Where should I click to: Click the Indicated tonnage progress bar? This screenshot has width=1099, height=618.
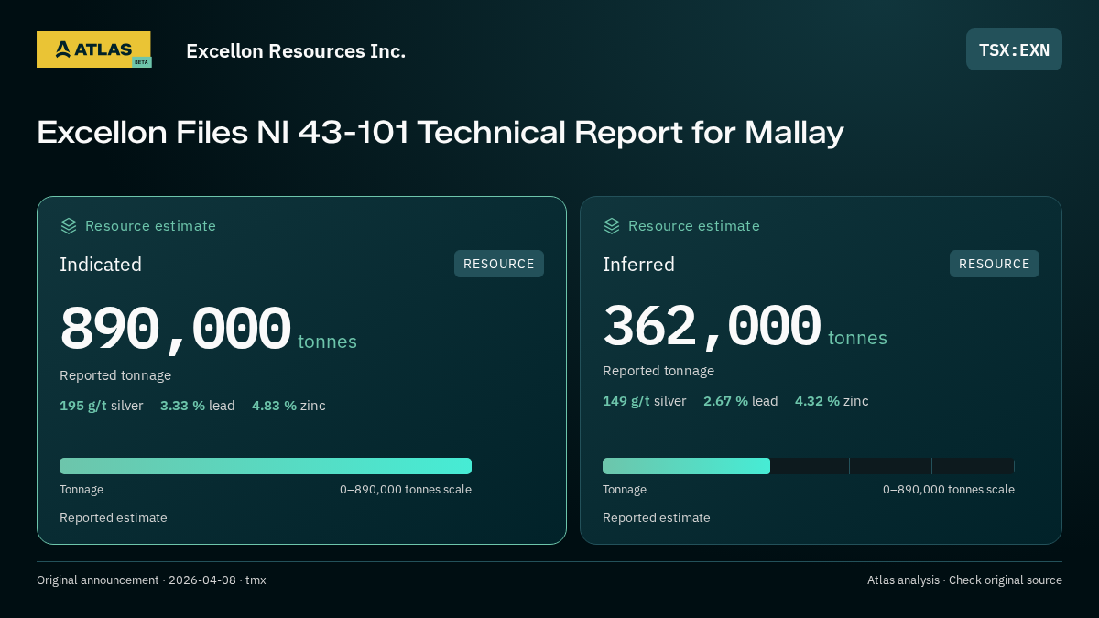[266, 466]
